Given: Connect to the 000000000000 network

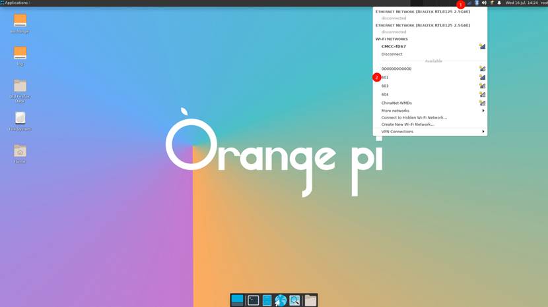Looking at the screenshot, I should click(x=430, y=69).
